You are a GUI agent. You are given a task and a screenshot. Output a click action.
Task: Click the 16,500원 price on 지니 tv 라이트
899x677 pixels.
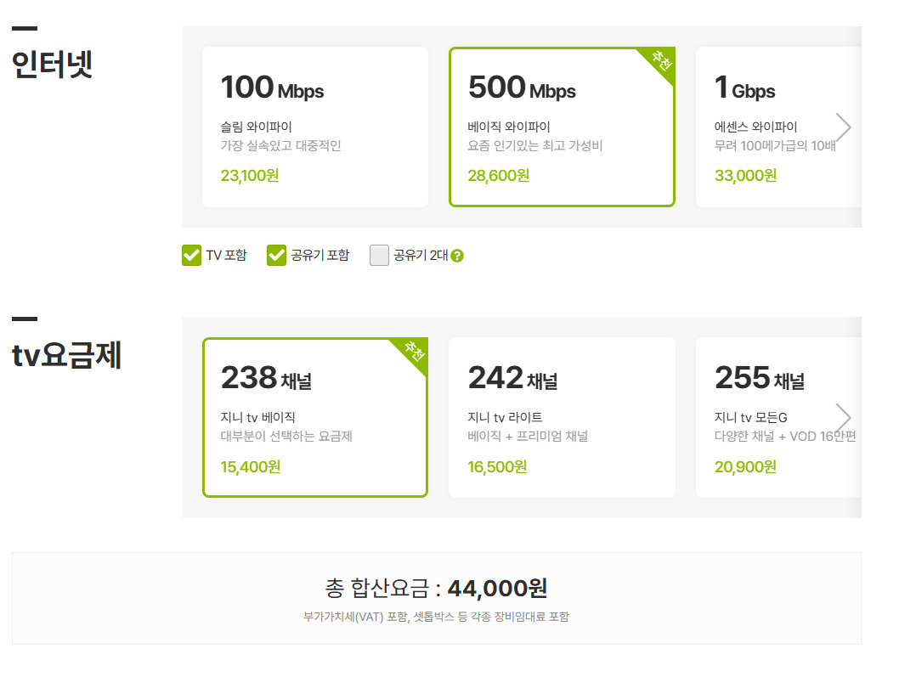pyautogui.click(x=497, y=466)
